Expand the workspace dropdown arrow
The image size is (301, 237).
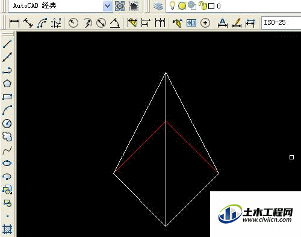[107, 6]
